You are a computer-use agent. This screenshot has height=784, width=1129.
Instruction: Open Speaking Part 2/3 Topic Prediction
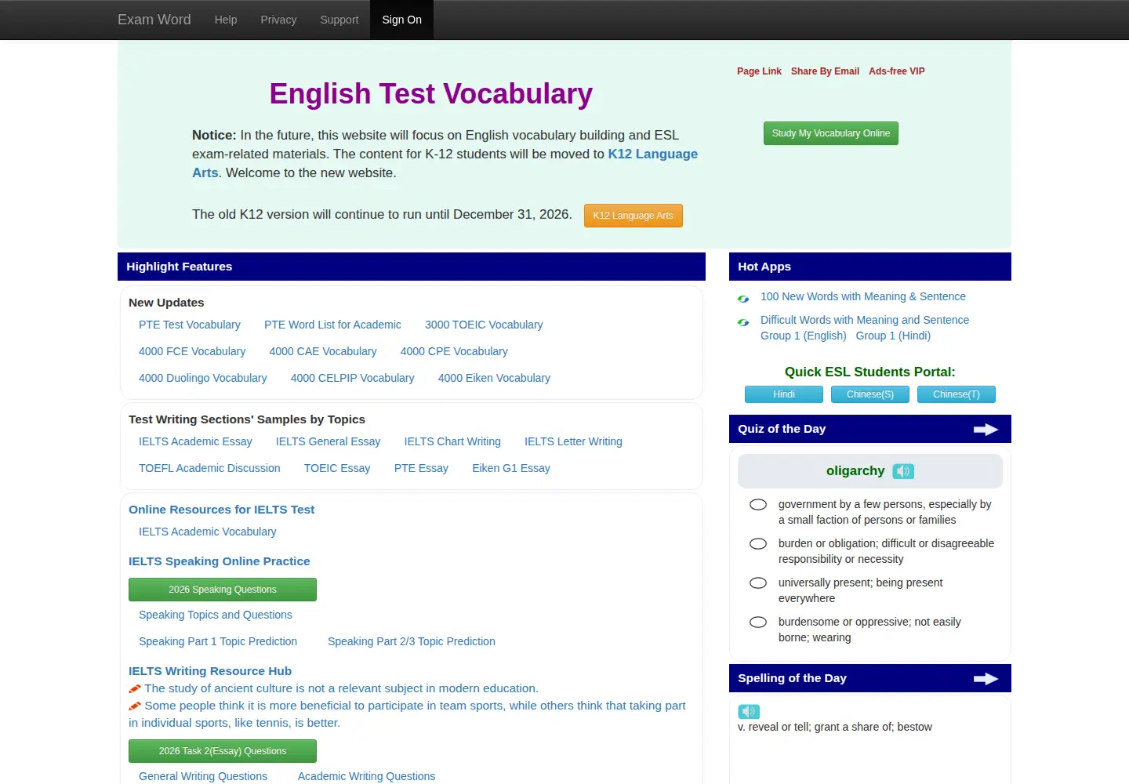(x=412, y=641)
